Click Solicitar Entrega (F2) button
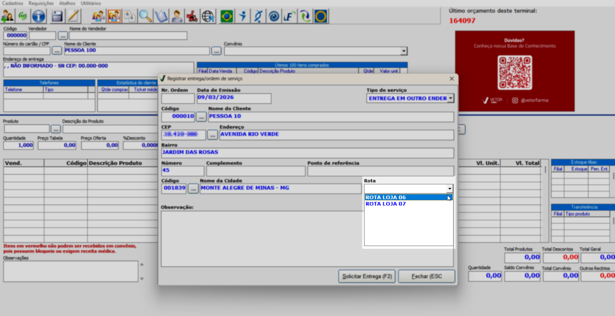 coord(367,276)
